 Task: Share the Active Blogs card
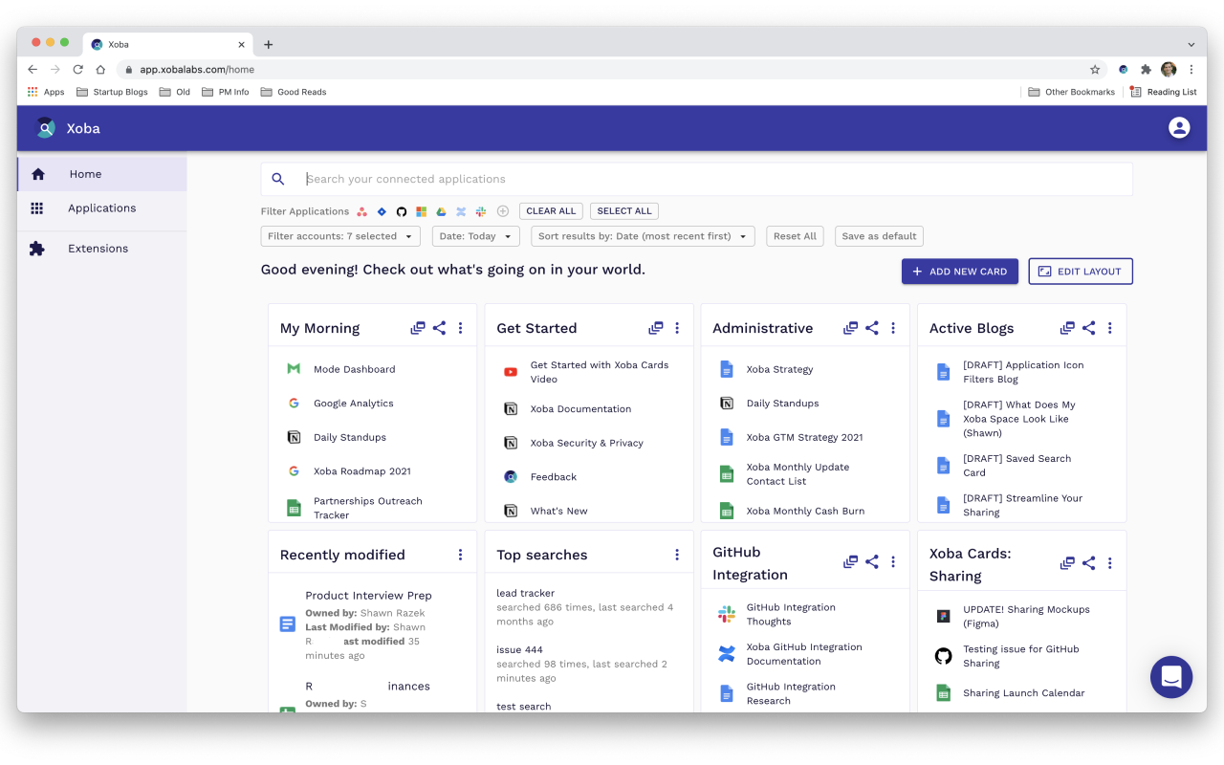coord(1088,328)
